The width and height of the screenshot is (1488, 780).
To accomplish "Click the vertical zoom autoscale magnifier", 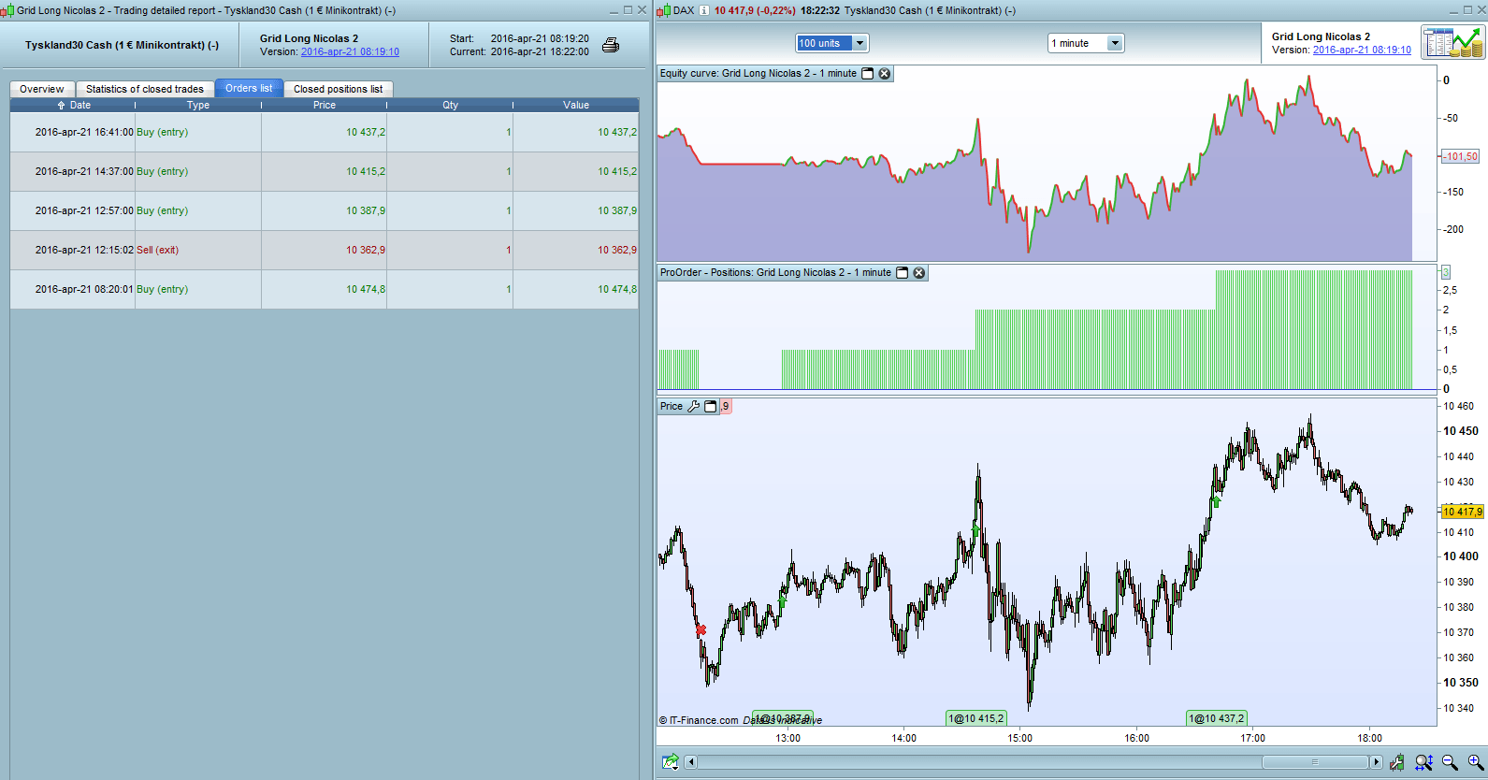I will tap(1423, 762).
